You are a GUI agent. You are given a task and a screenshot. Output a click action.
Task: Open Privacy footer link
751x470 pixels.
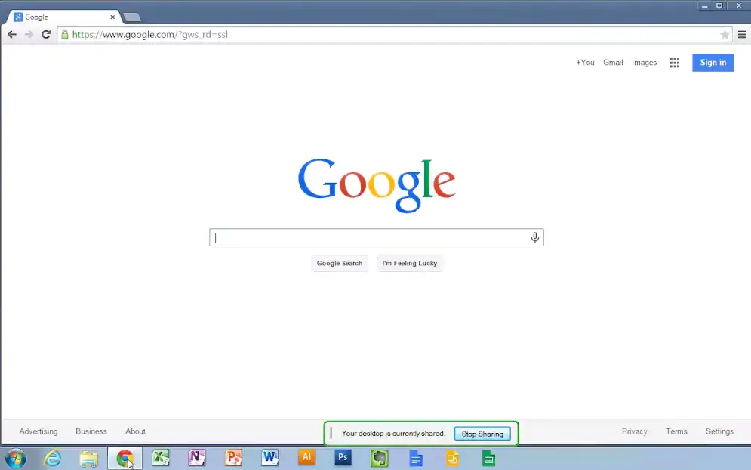(634, 431)
